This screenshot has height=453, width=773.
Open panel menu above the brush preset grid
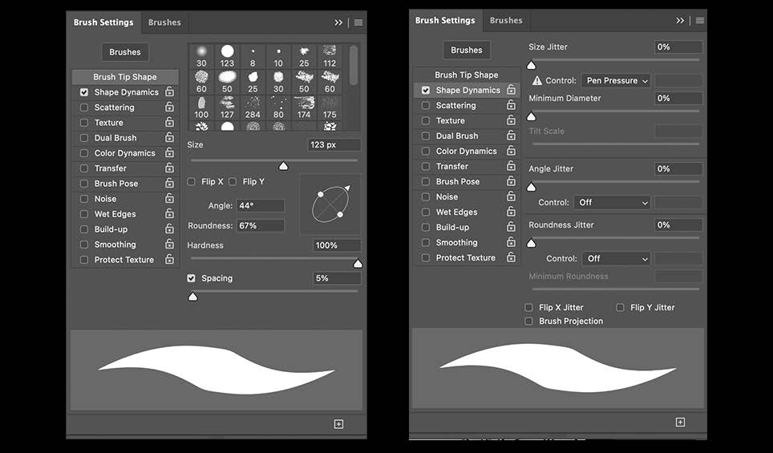358,22
